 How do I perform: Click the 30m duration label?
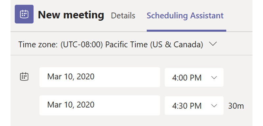tap(236, 106)
